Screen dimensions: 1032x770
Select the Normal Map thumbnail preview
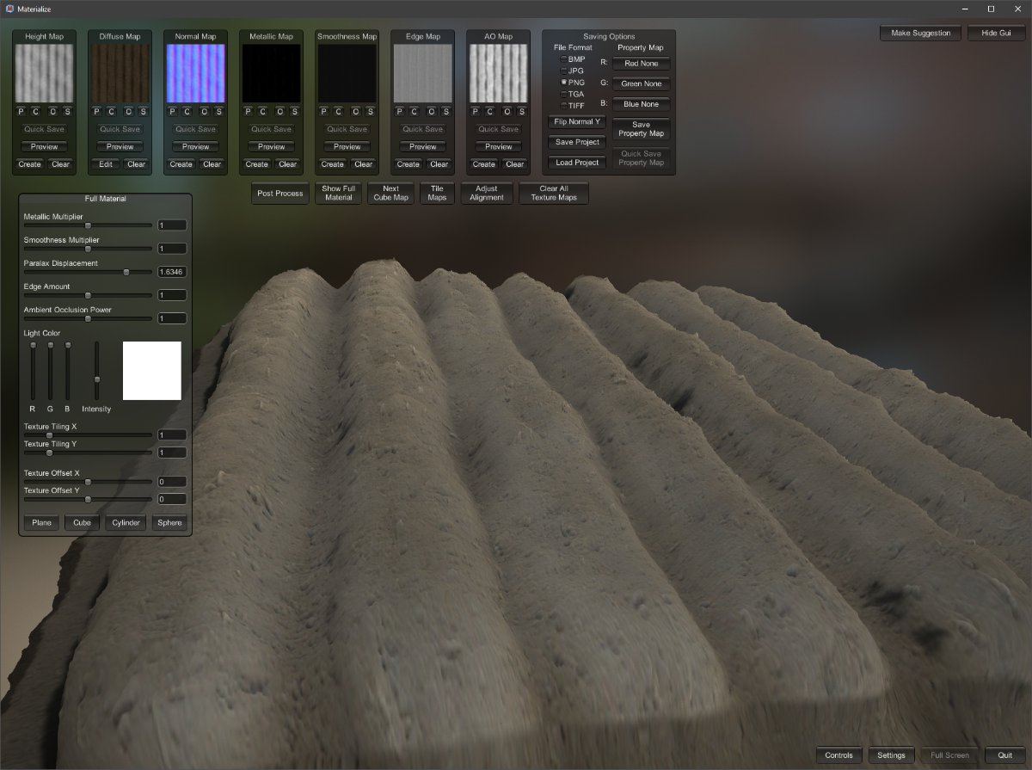coord(196,74)
